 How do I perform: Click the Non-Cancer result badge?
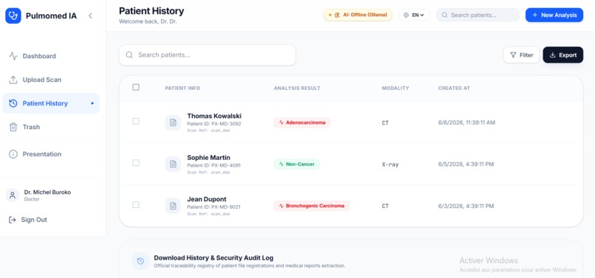(x=297, y=164)
